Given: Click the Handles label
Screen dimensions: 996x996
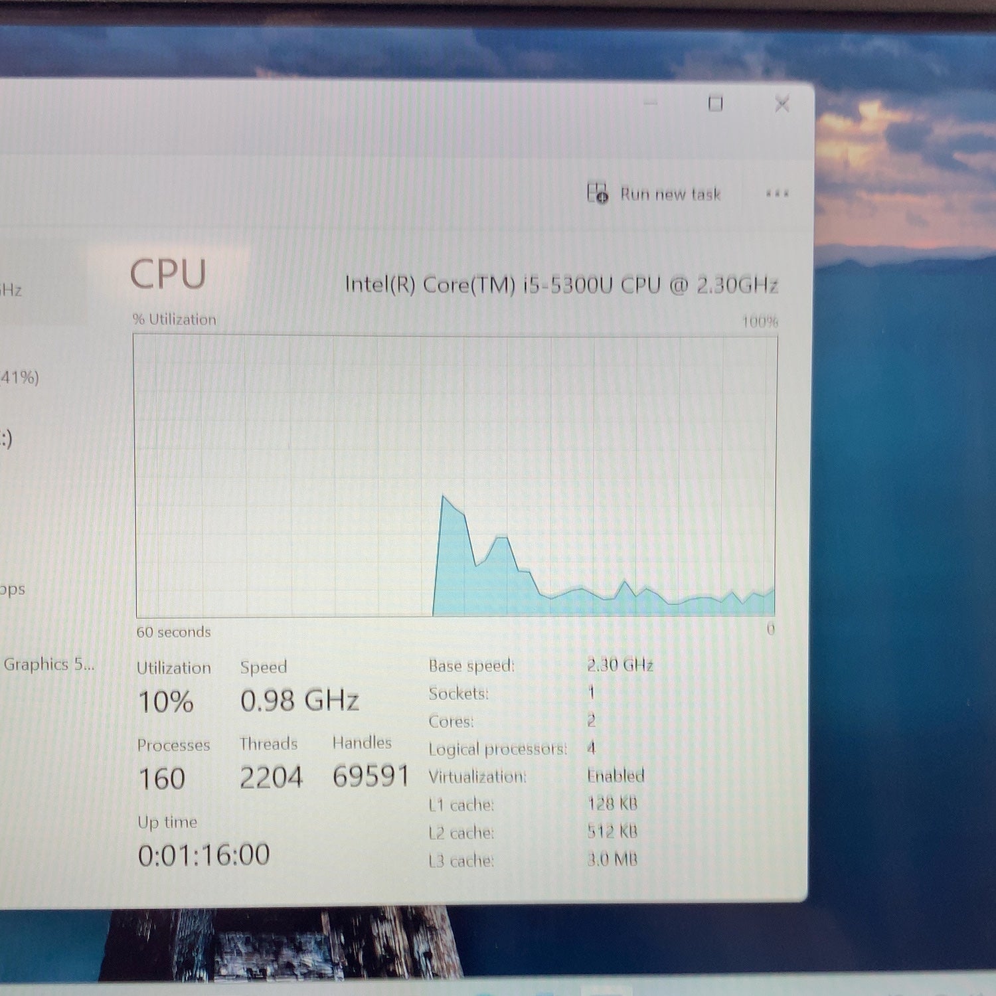Looking at the screenshot, I should coord(362,742).
